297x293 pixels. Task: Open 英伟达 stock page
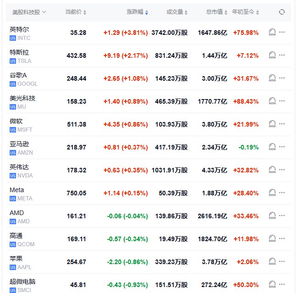[19, 167]
